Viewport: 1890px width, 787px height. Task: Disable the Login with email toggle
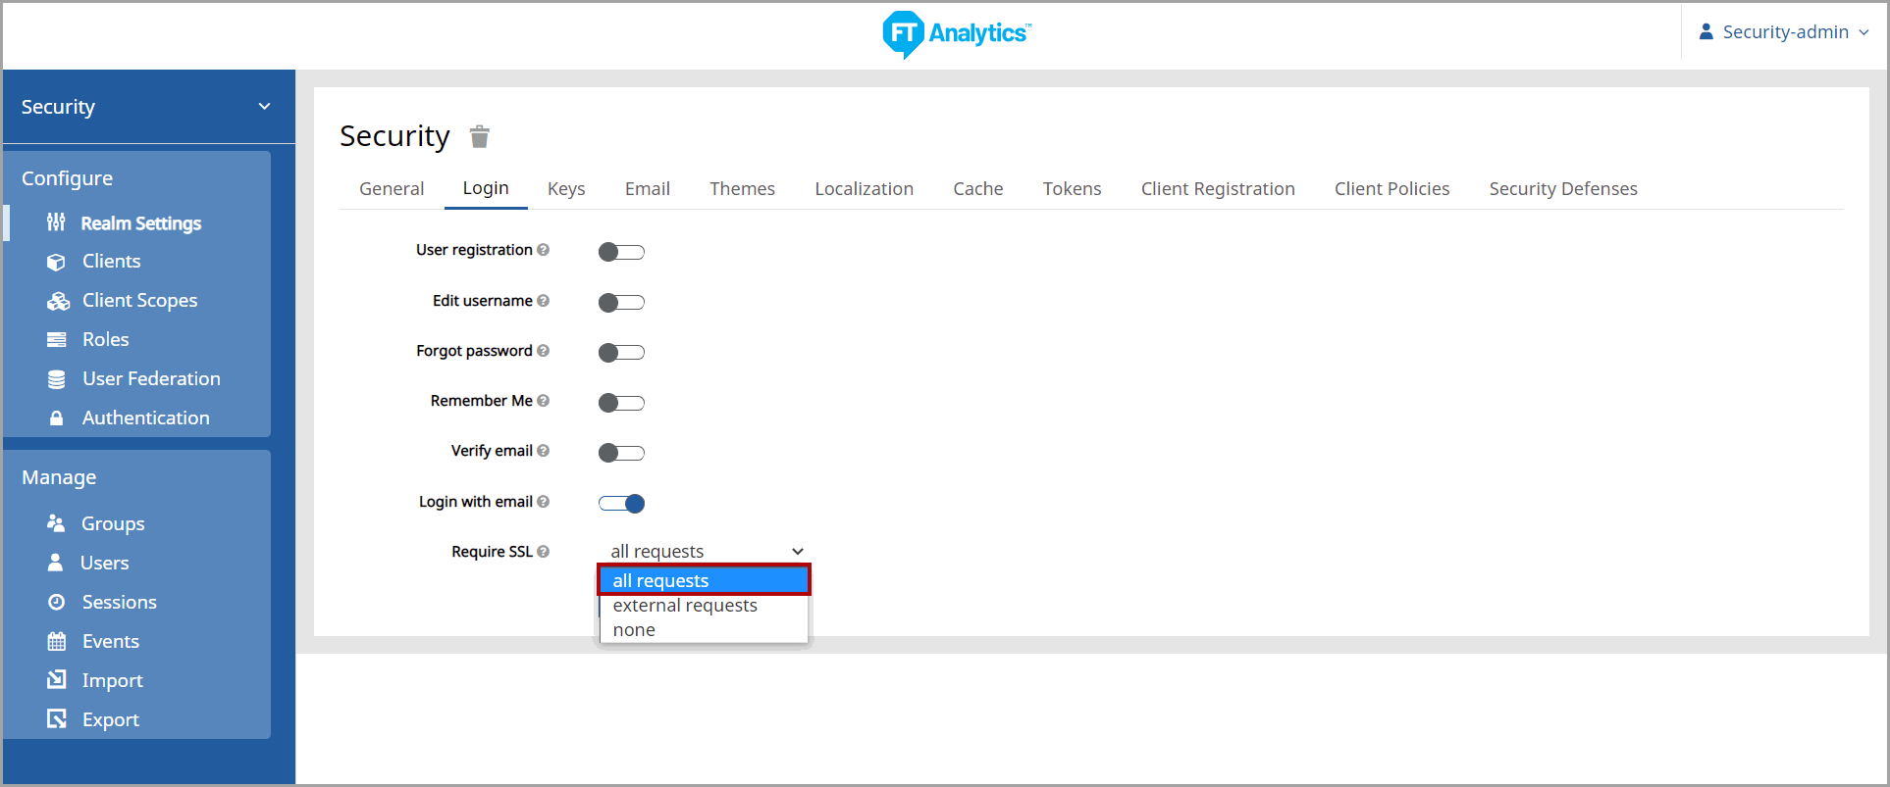[621, 504]
